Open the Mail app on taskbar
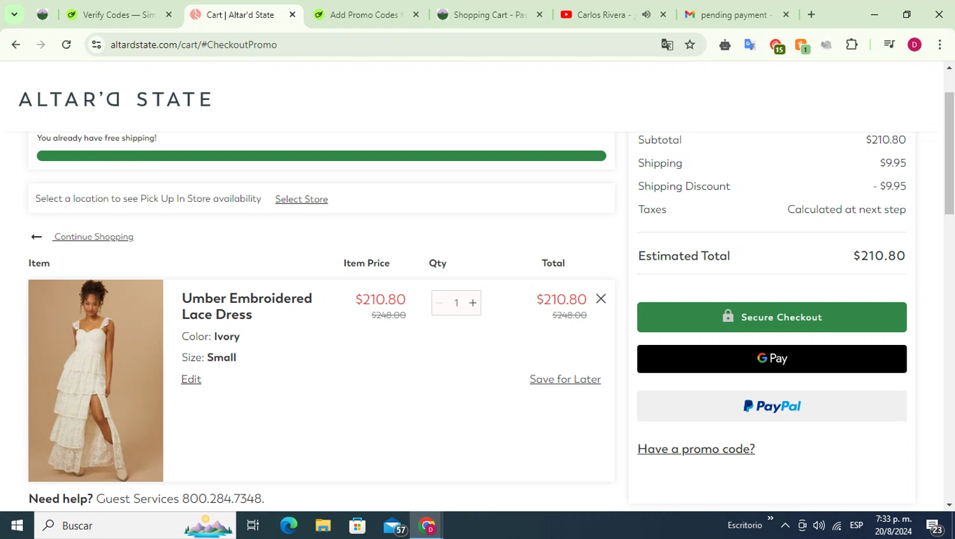 click(394, 526)
